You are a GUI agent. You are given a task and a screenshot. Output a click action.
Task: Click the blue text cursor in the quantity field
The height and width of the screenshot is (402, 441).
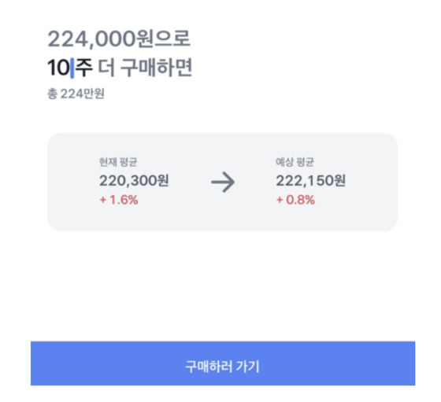point(72,68)
